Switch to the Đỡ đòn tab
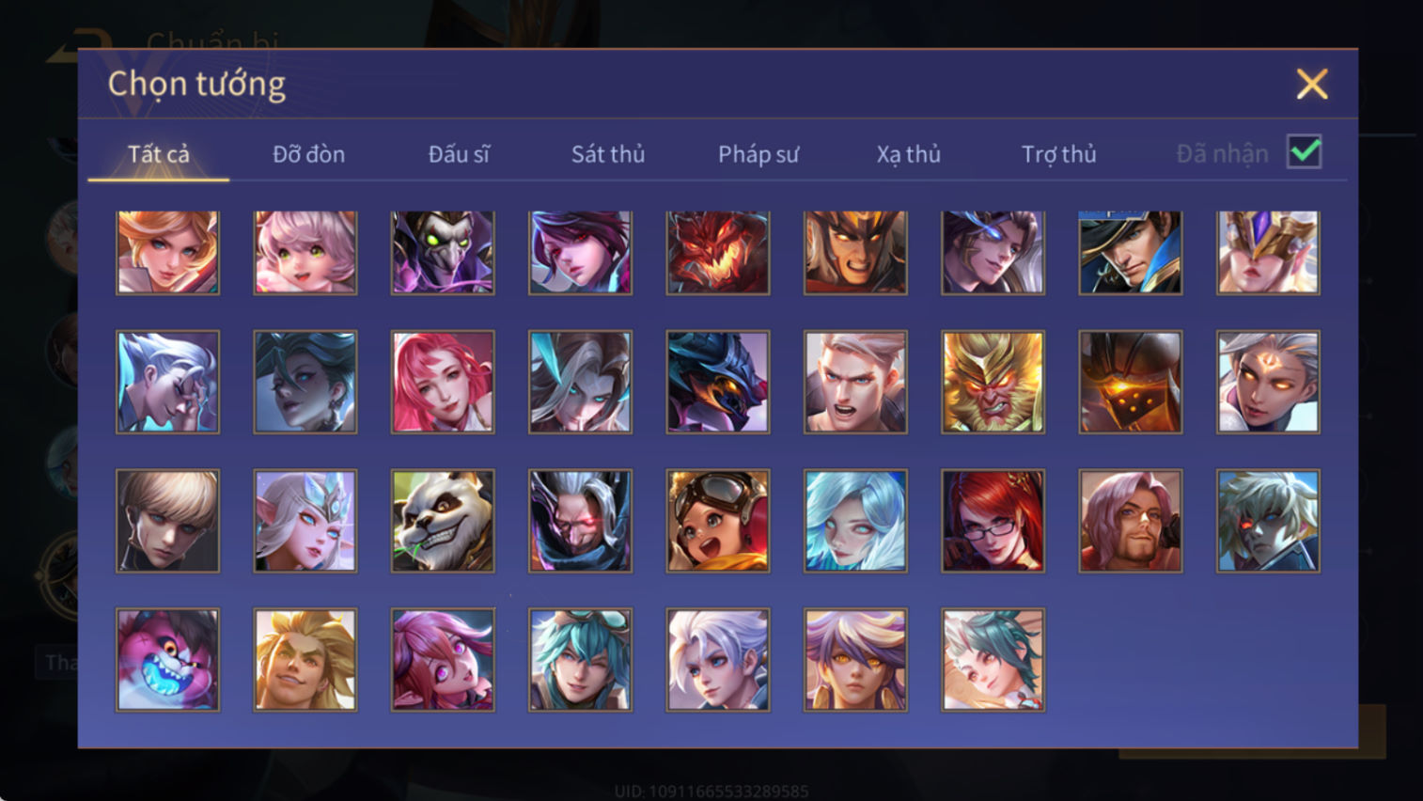Image resolution: width=1423 pixels, height=801 pixels. click(x=308, y=154)
